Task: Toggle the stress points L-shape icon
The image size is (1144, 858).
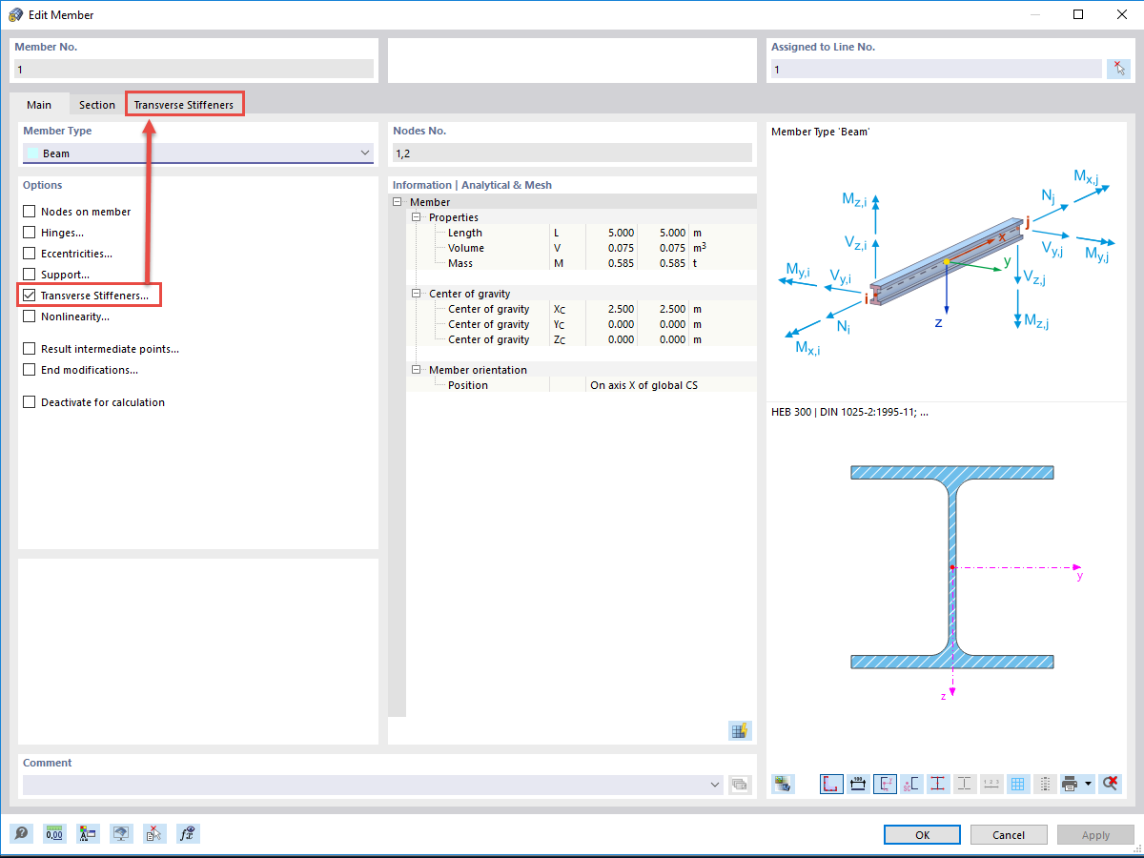Action: (x=831, y=784)
